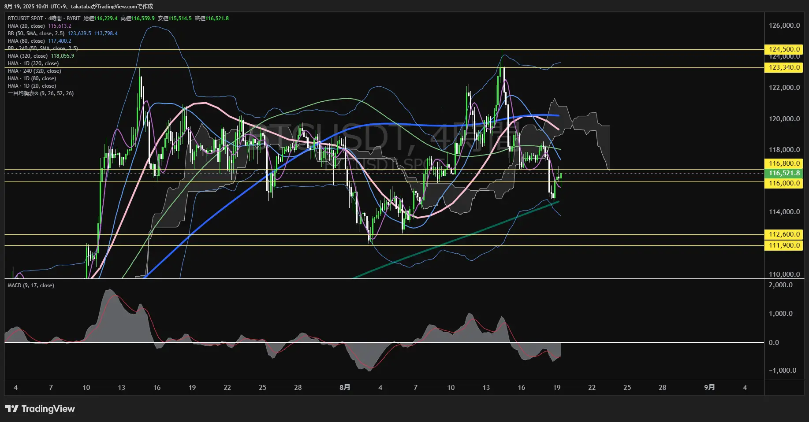The width and height of the screenshot is (809, 422).
Task: Click the HMA 20 value 115,613.2
Action: [x=60, y=26]
